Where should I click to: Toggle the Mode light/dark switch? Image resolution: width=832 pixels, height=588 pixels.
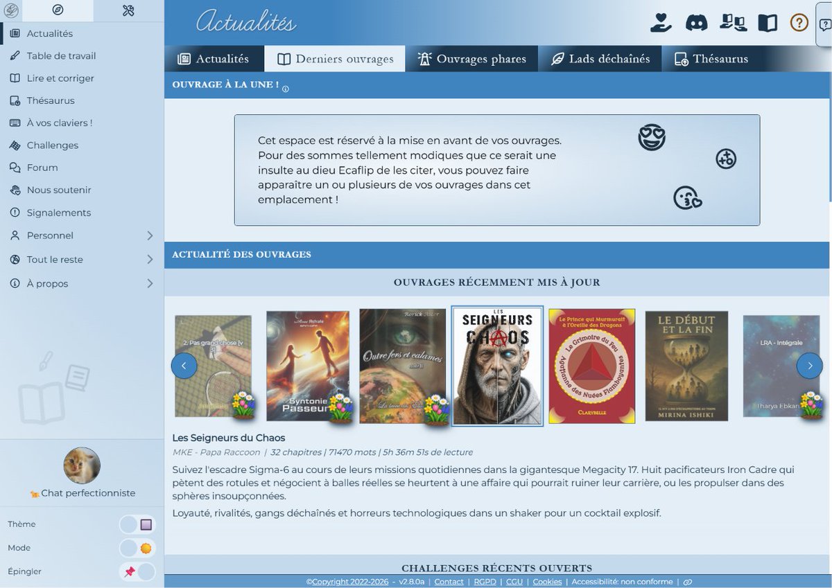click(137, 548)
